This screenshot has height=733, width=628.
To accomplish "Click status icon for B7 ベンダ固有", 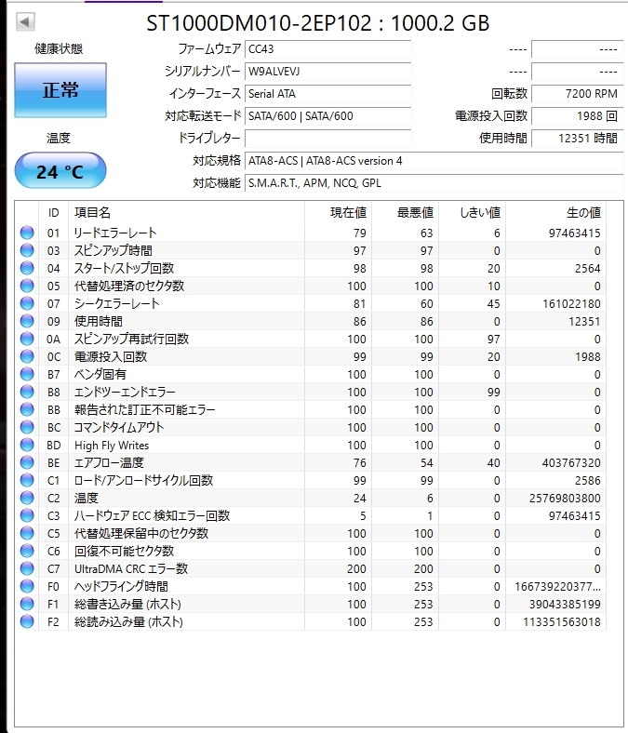I will [x=27, y=375].
